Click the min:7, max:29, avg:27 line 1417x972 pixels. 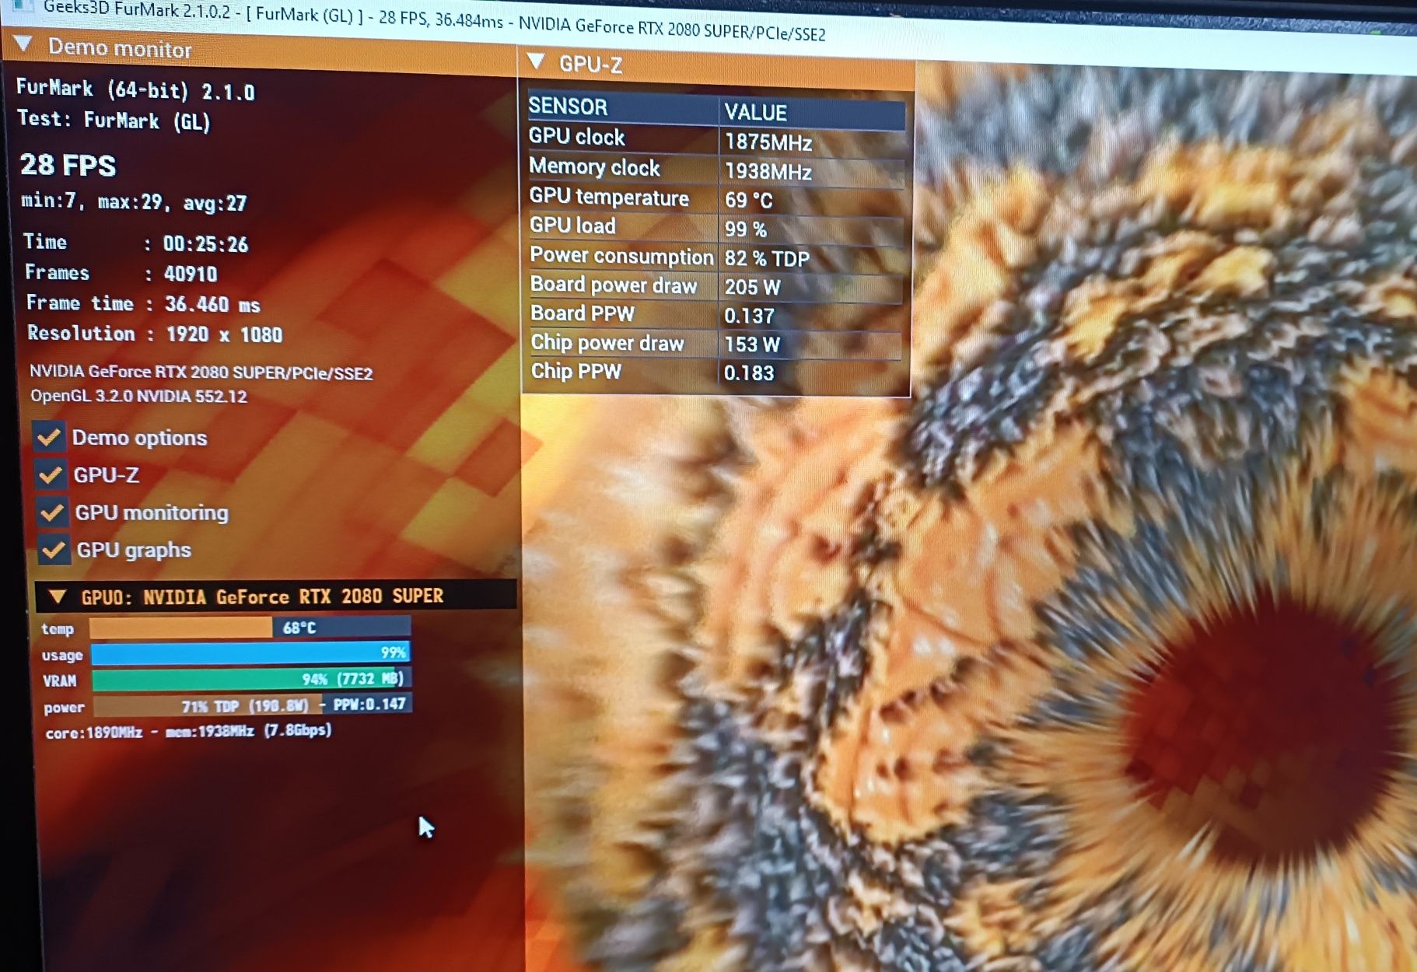coord(134,202)
